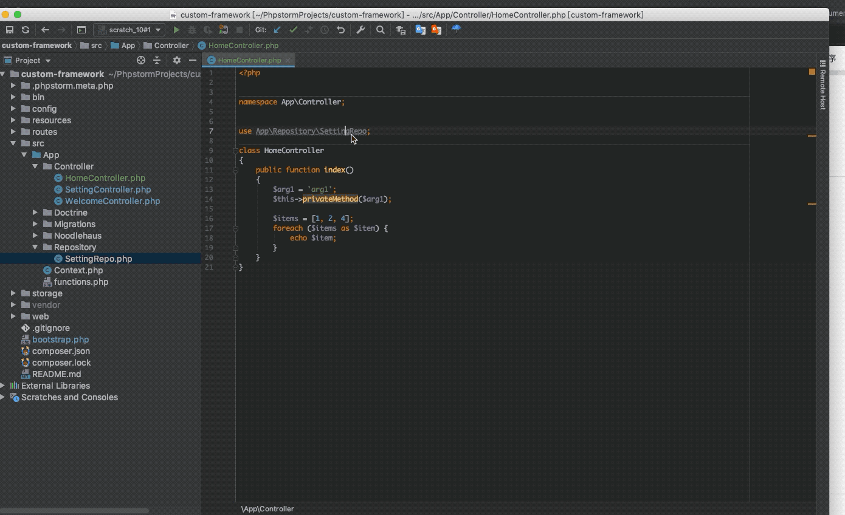The width and height of the screenshot is (845, 515).
Task: Open Project panel gear options
Action: pos(177,60)
